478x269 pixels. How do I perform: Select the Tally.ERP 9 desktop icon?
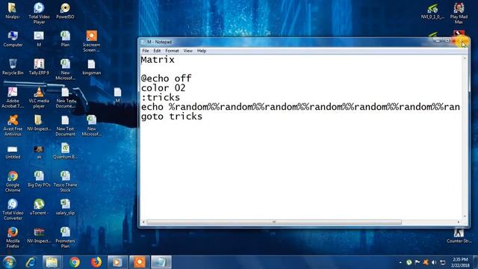tap(39, 67)
